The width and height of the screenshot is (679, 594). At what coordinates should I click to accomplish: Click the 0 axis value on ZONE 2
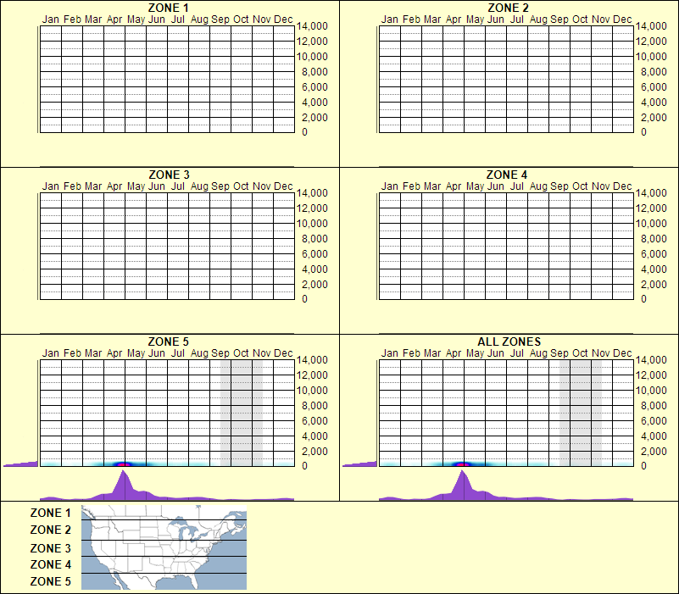click(644, 133)
